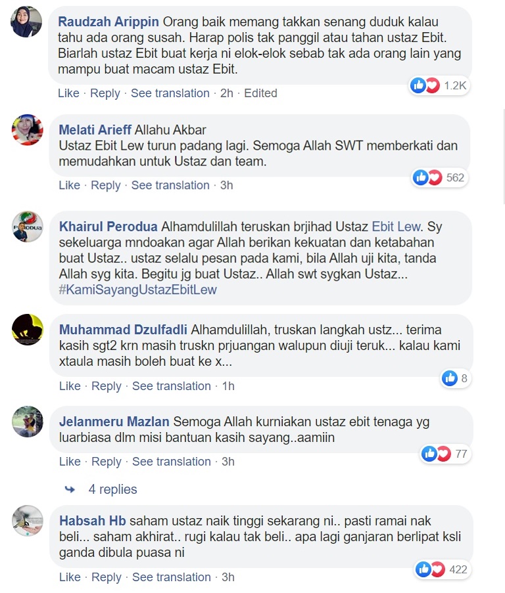The image size is (505, 593).
Task: Like Habsah Hb's comment
Action: click(x=70, y=577)
